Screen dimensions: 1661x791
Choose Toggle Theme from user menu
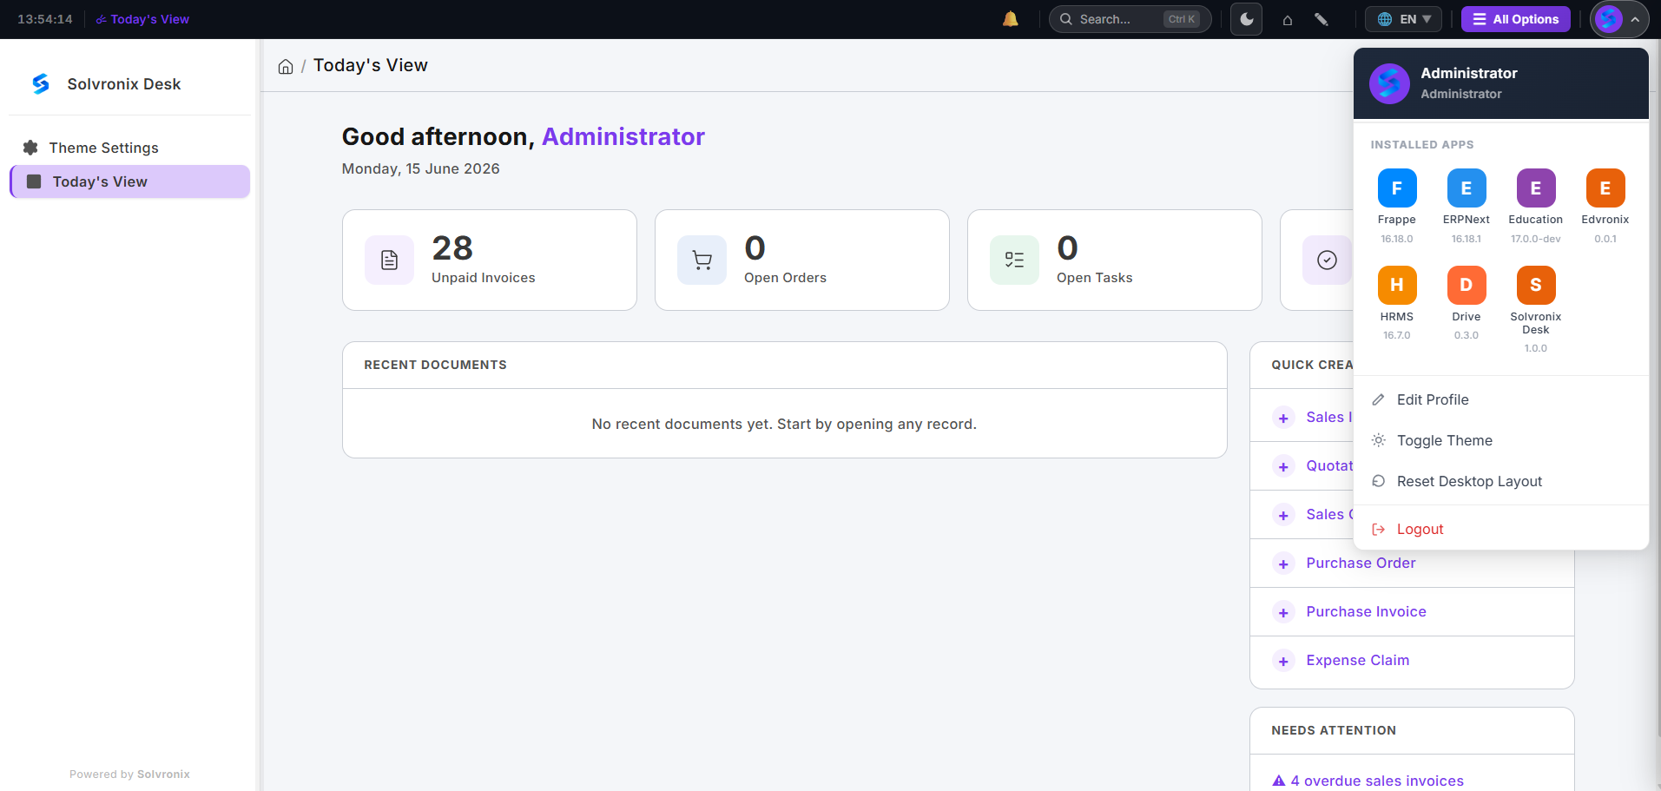pos(1500,440)
